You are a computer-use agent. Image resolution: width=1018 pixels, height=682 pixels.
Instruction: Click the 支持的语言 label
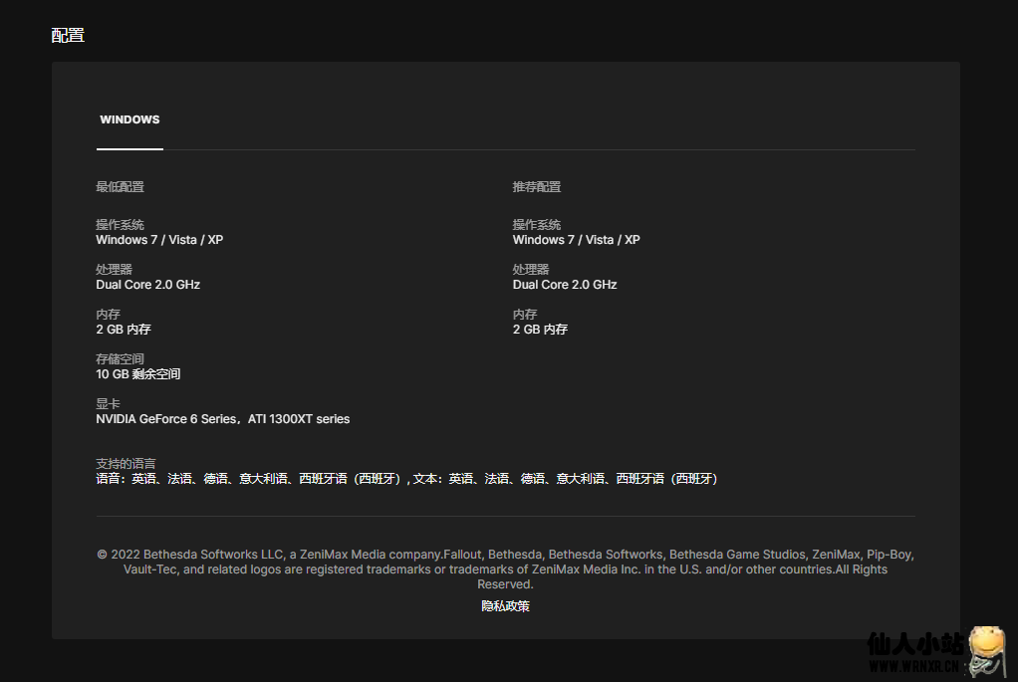pyautogui.click(x=126, y=464)
